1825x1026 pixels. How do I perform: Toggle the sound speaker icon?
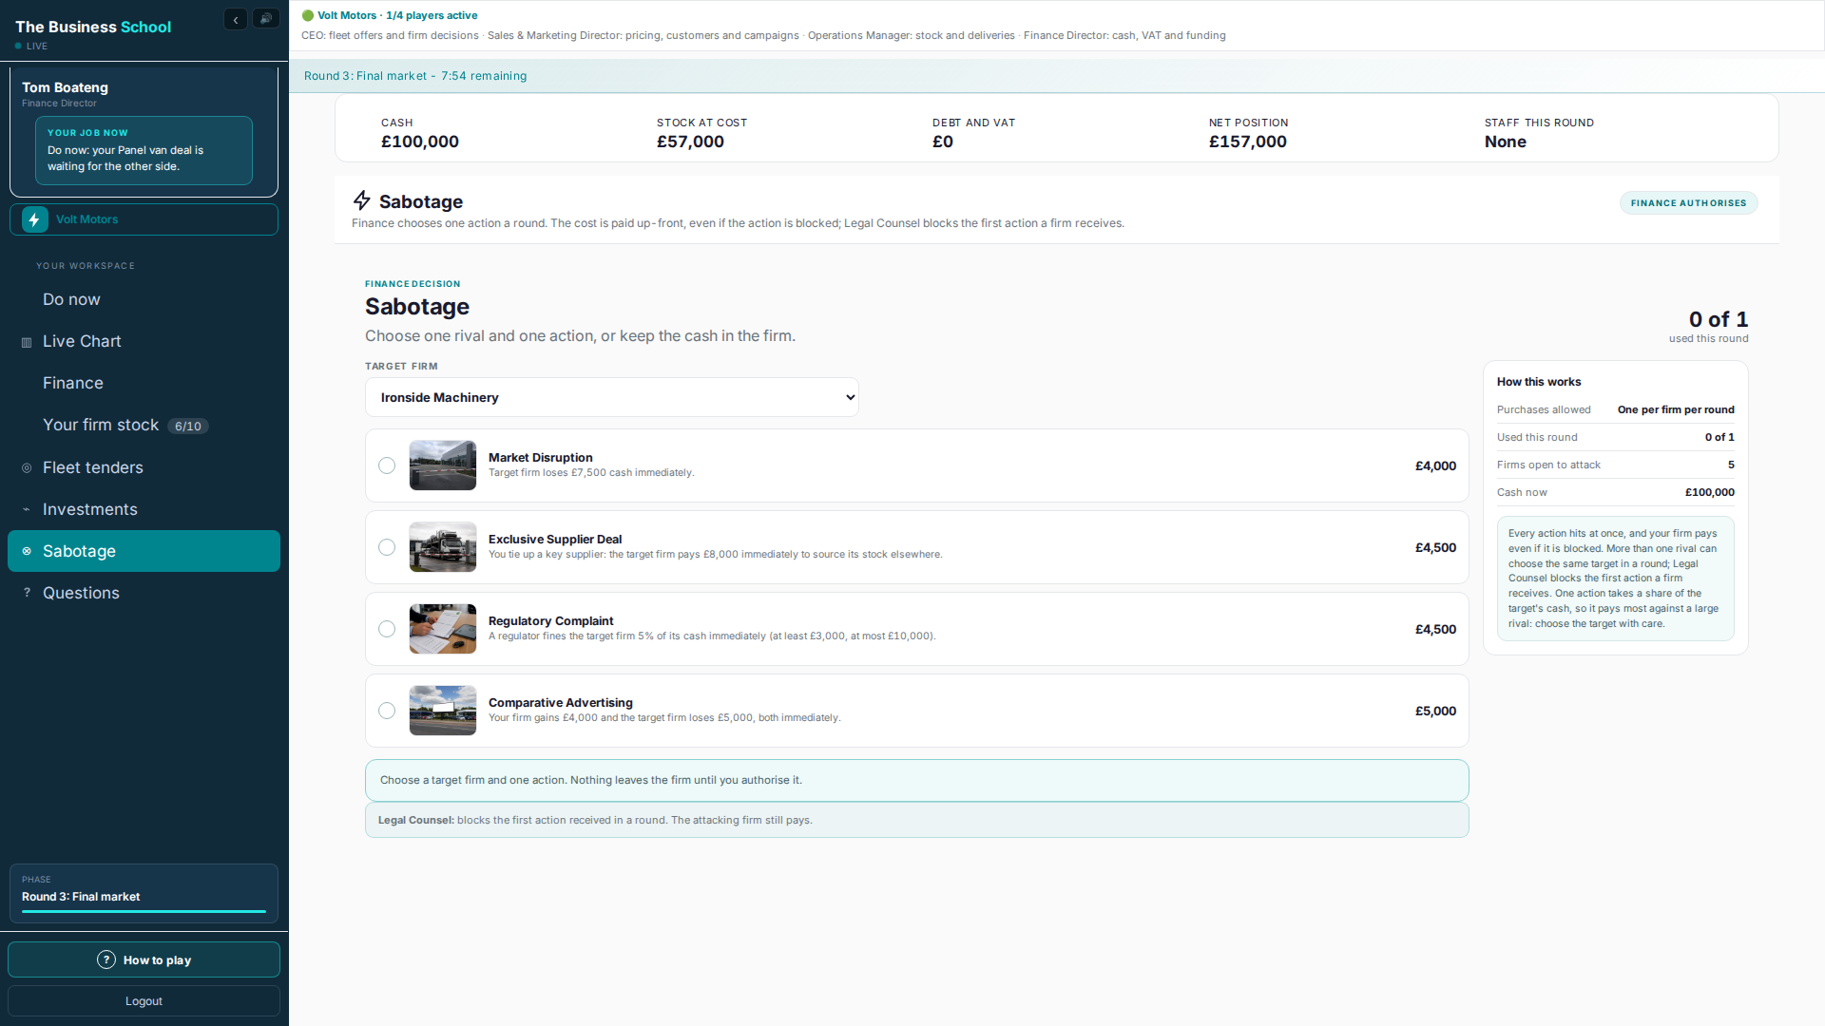(x=266, y=19)
